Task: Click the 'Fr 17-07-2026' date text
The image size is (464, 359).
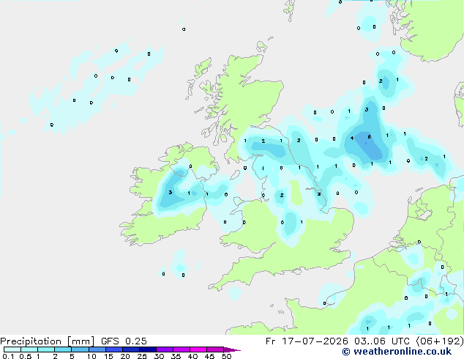Action: 307,341
